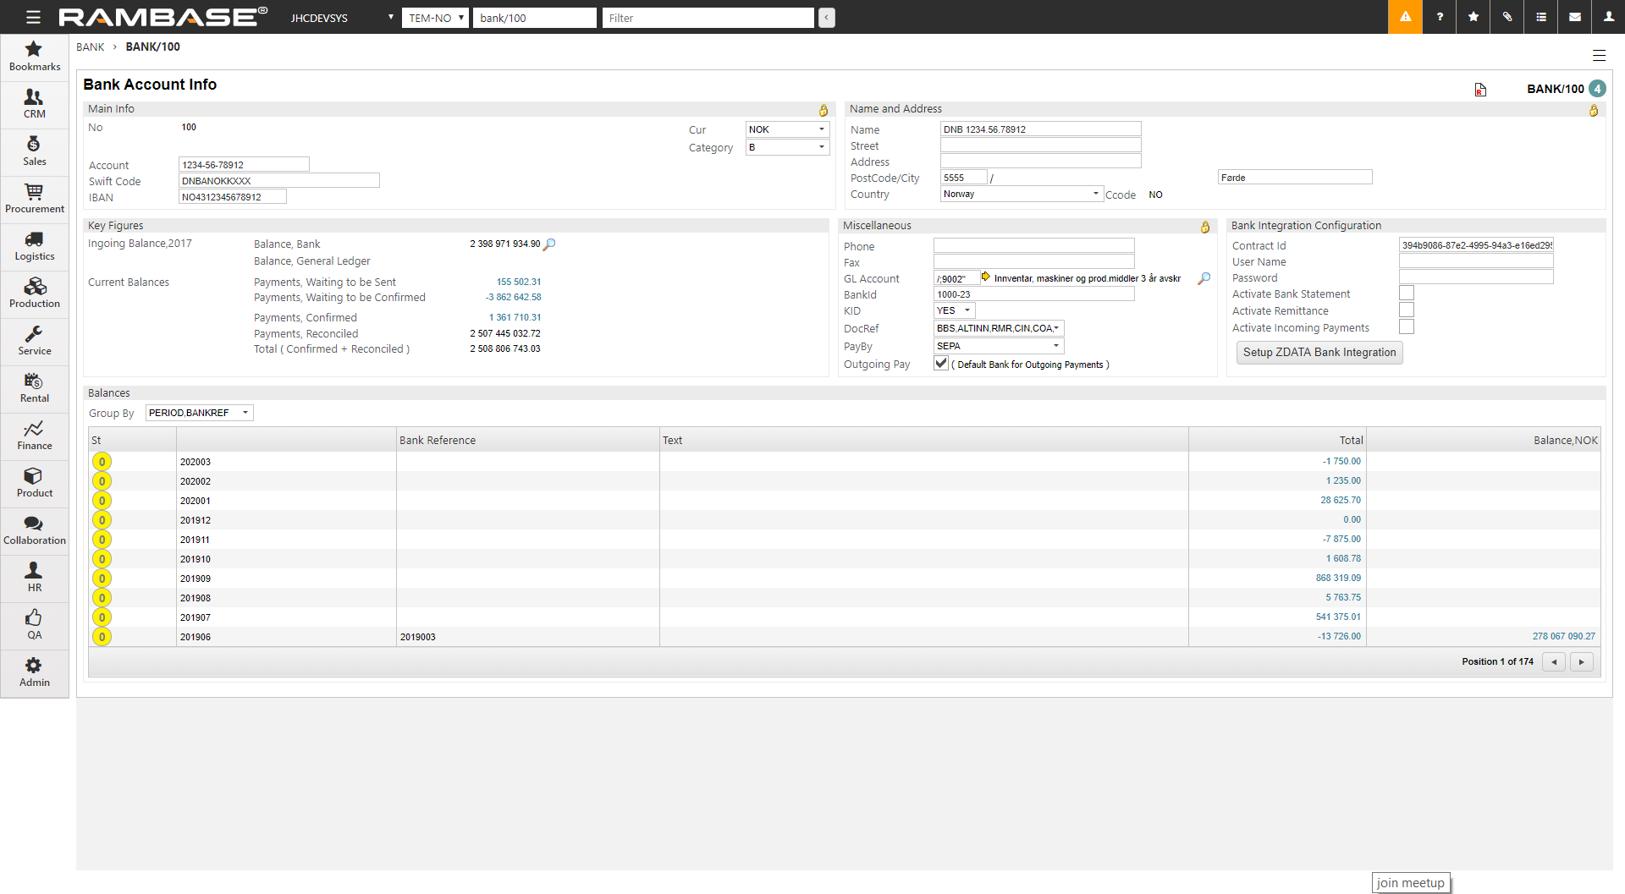The width and height of the screenshot is (1625, 894).
Task: Open the Cur currency dropdown showing NOK
Action: click(x=787, y=129)
